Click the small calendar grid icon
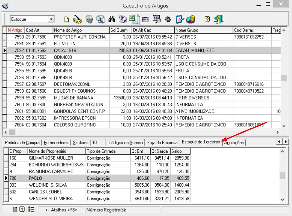This screenshot has height=216, width=292. coord(145,19)
